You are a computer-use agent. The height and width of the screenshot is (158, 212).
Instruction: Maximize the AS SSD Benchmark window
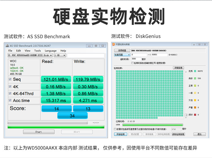pos(96,46)
